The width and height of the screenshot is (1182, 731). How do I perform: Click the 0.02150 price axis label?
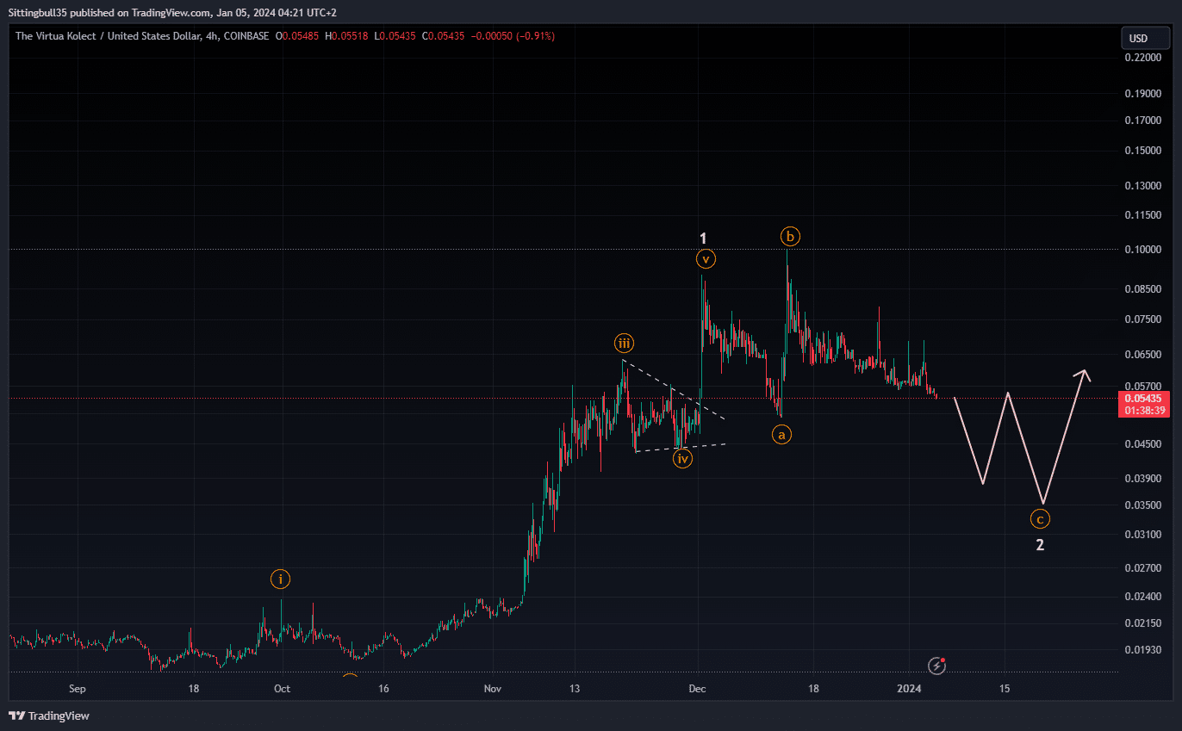click(x=1143, y=623)
